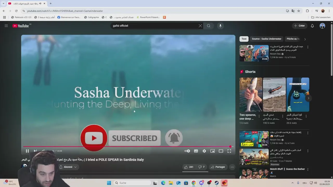Open File Explorer from the taskbar

point(171,183)
